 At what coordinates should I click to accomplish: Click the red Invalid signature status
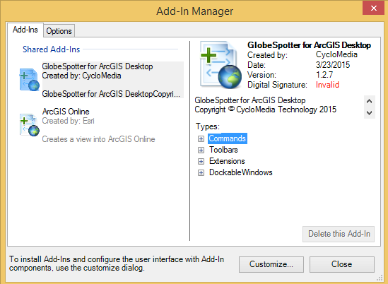(327, 85)
